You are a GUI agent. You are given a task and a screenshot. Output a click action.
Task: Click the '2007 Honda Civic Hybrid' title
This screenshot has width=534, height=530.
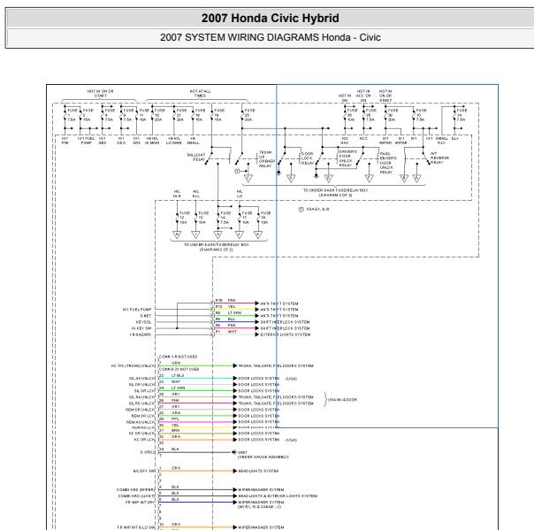coord(270,18)
